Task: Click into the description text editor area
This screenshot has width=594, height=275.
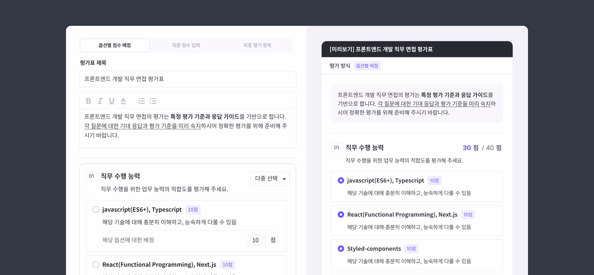Action: (188, 128)
